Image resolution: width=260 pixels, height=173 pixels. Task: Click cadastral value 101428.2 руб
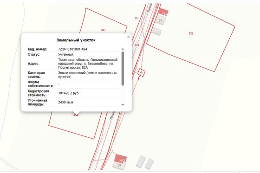(x=68, y=93)
